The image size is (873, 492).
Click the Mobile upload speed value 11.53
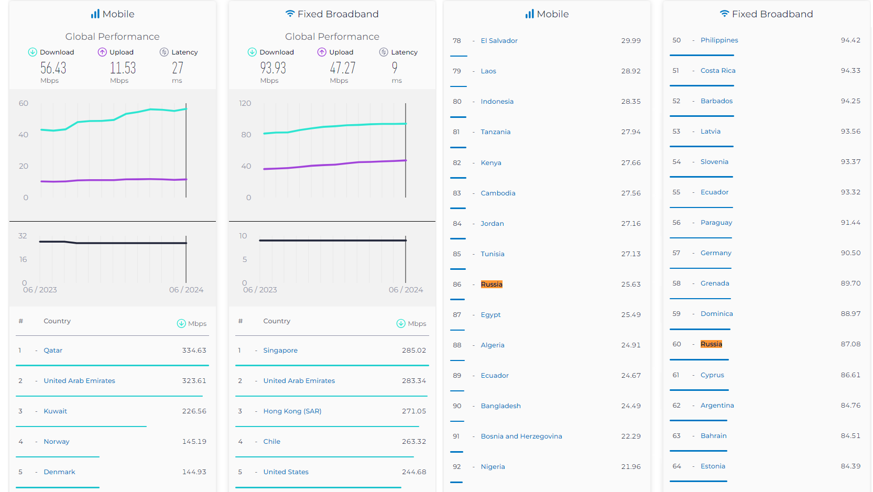click(x=123, y=68)
